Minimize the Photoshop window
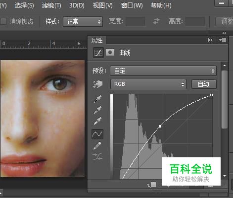This screenshot has width=233, height=198. coord(222,3)
